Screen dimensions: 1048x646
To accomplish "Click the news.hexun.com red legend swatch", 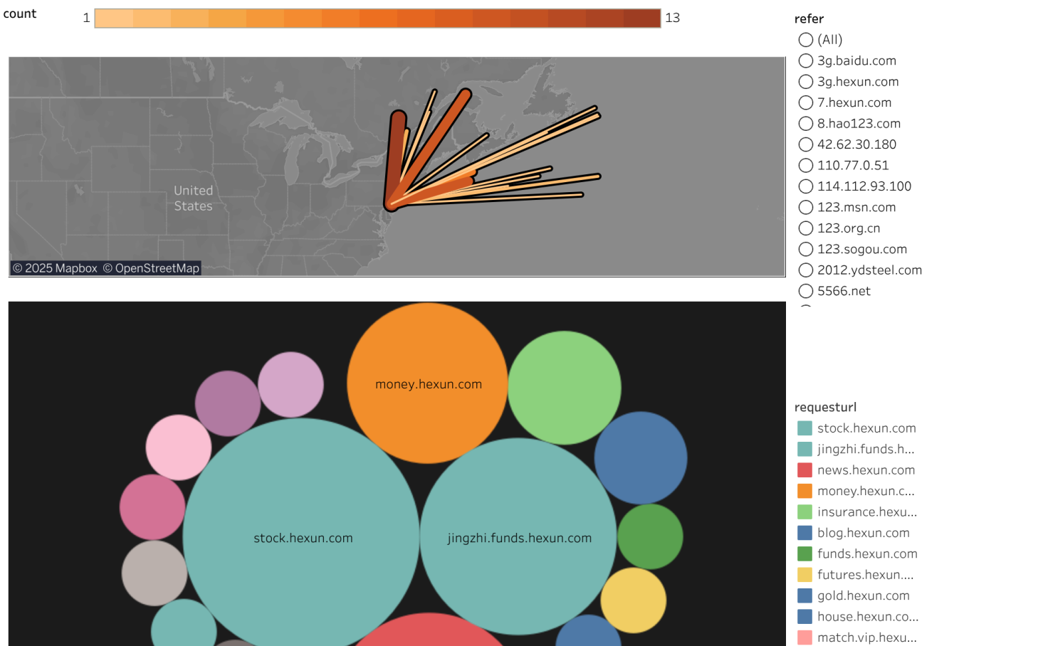I will [x=805, y=470].
